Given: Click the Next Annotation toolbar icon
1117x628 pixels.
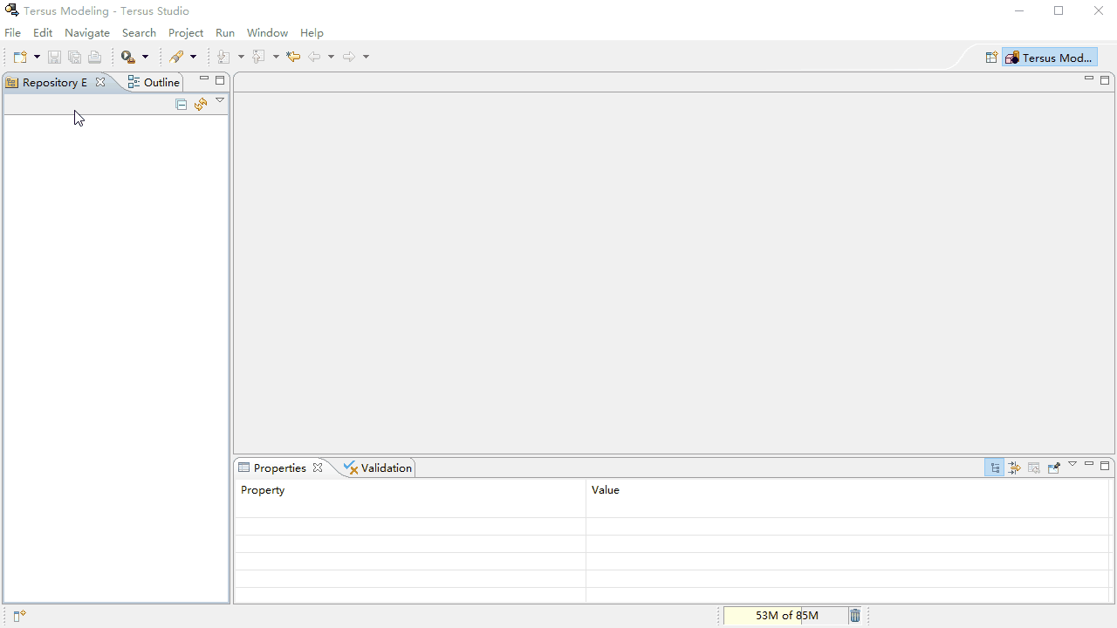Looking at the screenshot, I should click(224, 57).
